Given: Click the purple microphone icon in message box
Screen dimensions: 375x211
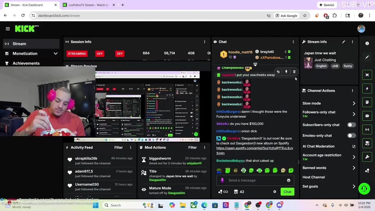Looking at the screenshot, I should 222,180.
